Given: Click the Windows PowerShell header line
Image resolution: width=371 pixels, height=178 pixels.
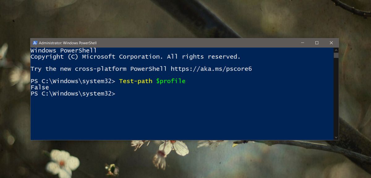Looking at the screenshot, I should point(64,51).
